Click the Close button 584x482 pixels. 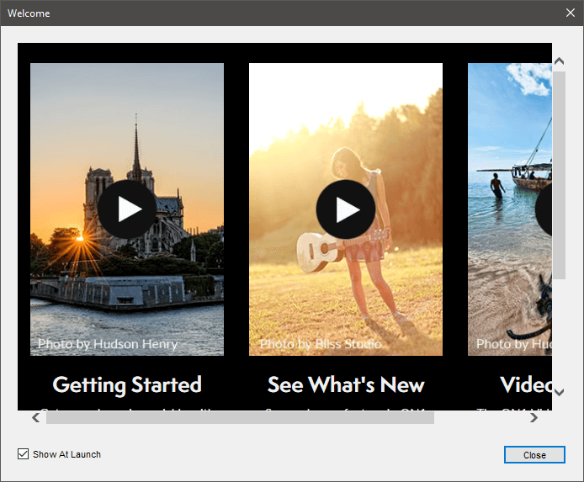coord(534,455)
